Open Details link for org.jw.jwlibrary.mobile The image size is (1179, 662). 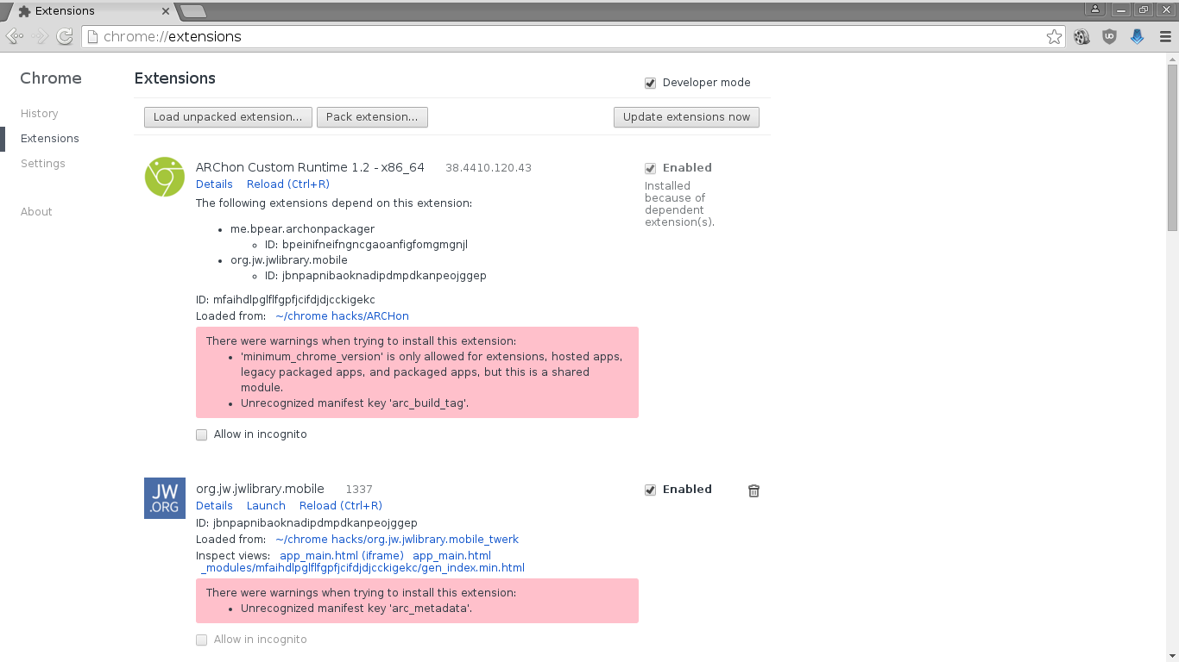[x=214, y=505]
